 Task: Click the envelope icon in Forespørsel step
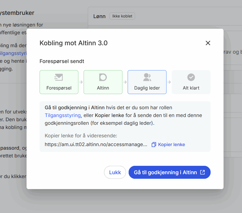pyautogui.click(x=59, y=77)
